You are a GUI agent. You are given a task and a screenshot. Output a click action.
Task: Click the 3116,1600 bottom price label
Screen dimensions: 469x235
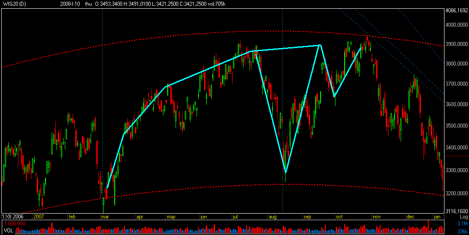[456, 211]
